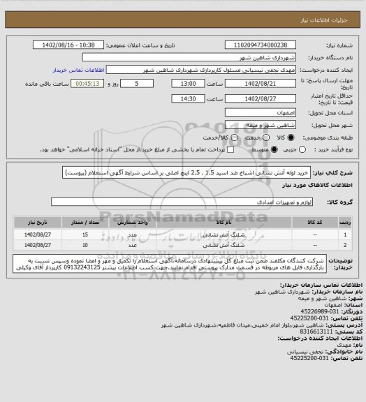366x402 pixels.
Task: Click the need date in row 2
Action: click(x=38, y=245)
